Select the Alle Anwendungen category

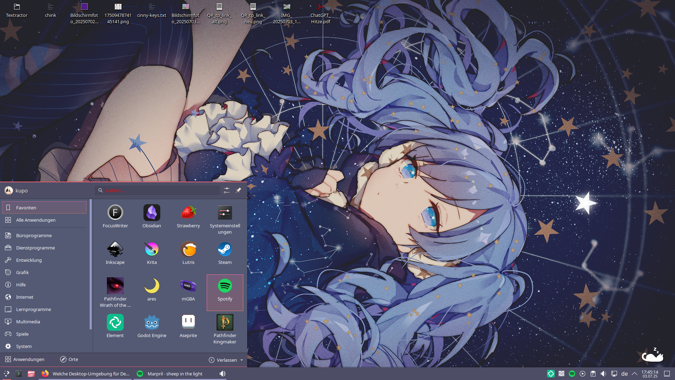36,220
